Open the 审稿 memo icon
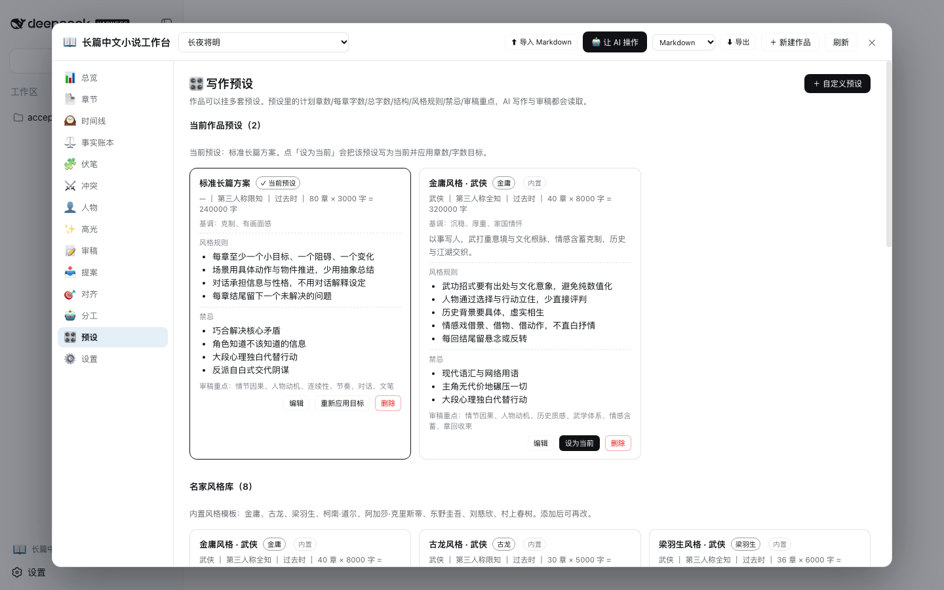The width and height of the screenshot is (944, 590). 70,250
